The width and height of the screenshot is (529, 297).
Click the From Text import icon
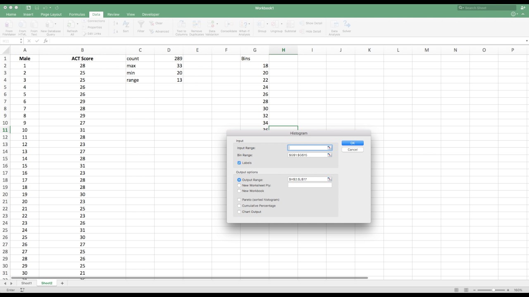34,25
